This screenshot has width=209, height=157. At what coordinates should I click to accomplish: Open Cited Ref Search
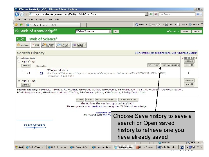click(63, 45)
